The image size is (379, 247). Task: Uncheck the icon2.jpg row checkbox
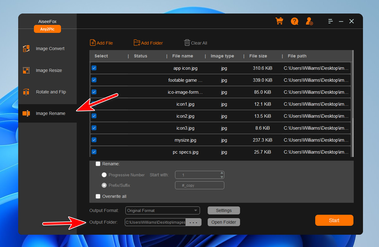click(x=94, y=116)
